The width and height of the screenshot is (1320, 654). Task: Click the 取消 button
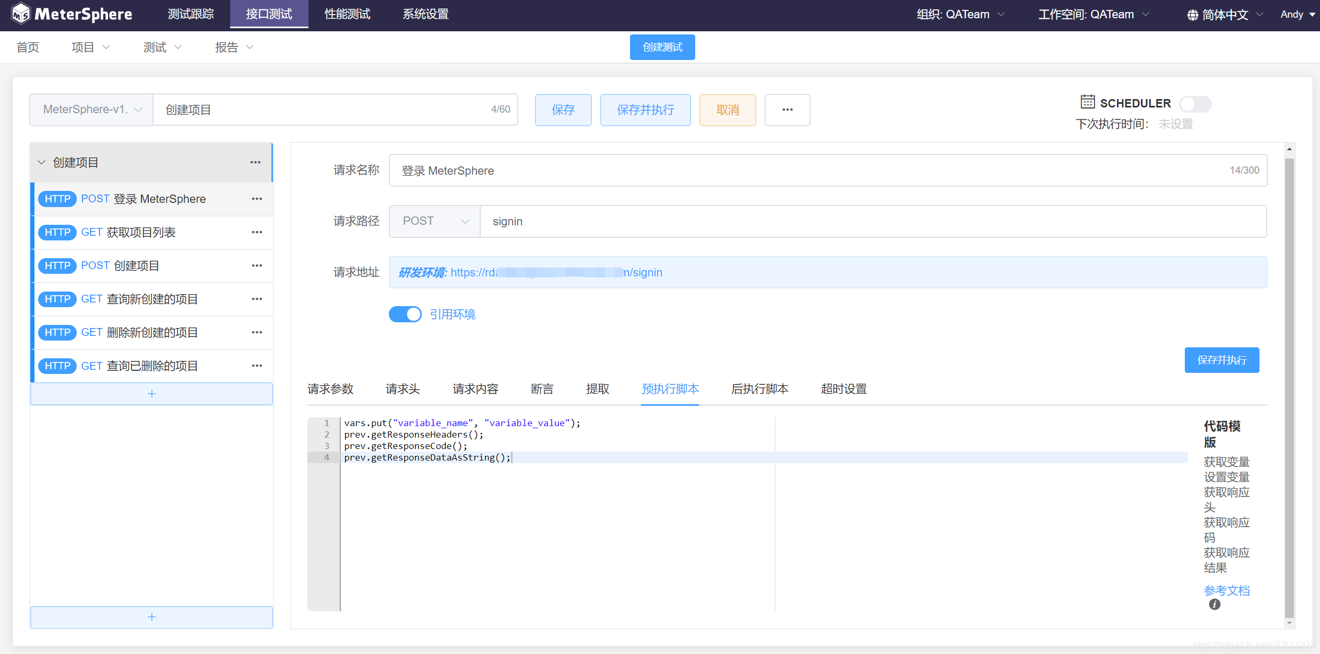click(728, 110)
